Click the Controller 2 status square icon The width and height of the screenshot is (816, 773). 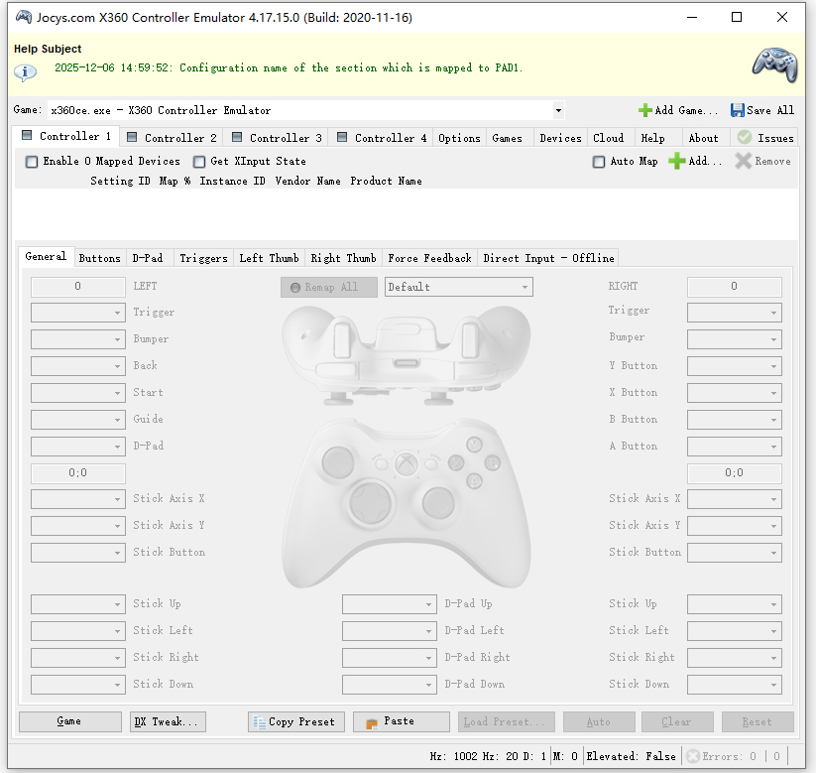132,137
